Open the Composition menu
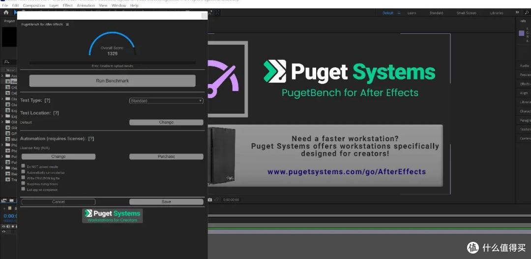The height and width of the screenshot is (259, 531). pos(34,5)
